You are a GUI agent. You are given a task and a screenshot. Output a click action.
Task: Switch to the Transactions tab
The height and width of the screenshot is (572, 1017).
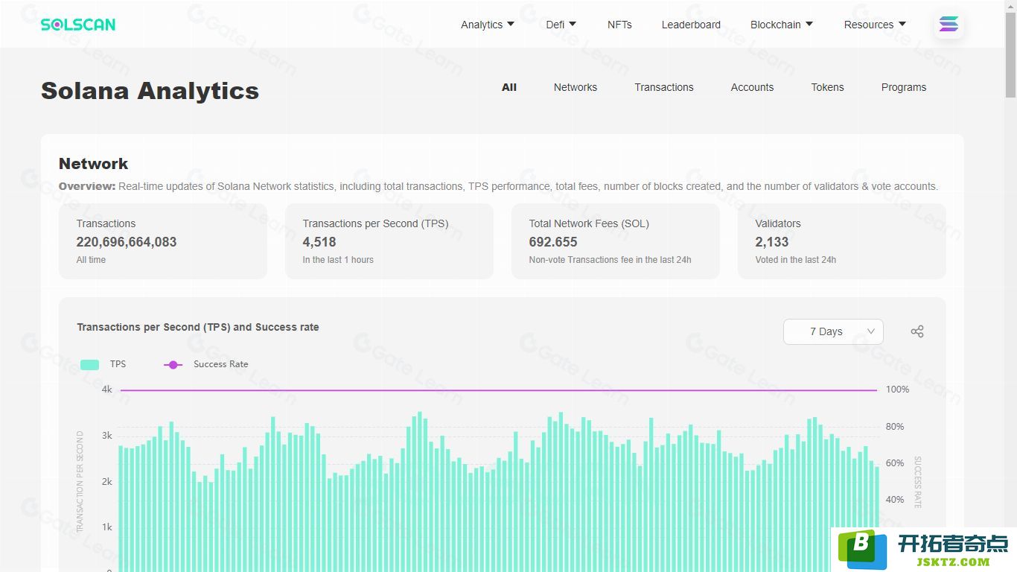click(664, 87)
